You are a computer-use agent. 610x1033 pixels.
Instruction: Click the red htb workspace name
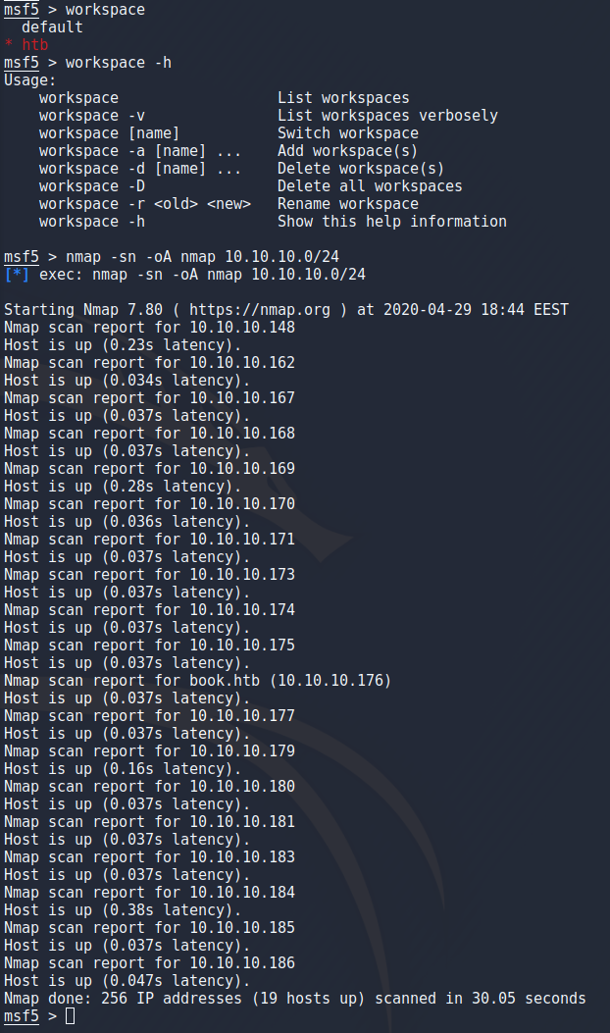[35, 45]
